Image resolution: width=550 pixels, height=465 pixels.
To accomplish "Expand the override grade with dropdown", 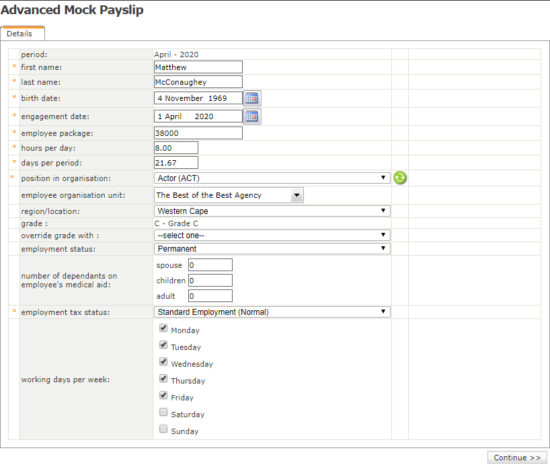I will pos(272,235).
